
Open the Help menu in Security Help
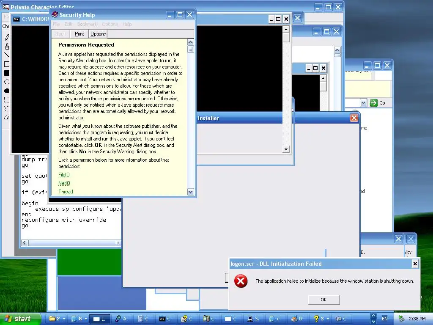click(x=127, y=24)
